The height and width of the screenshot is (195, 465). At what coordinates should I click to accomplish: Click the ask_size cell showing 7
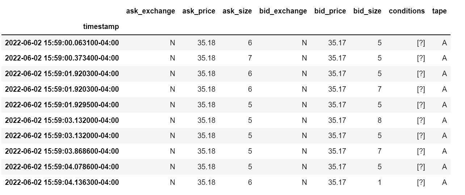(250, 58)
